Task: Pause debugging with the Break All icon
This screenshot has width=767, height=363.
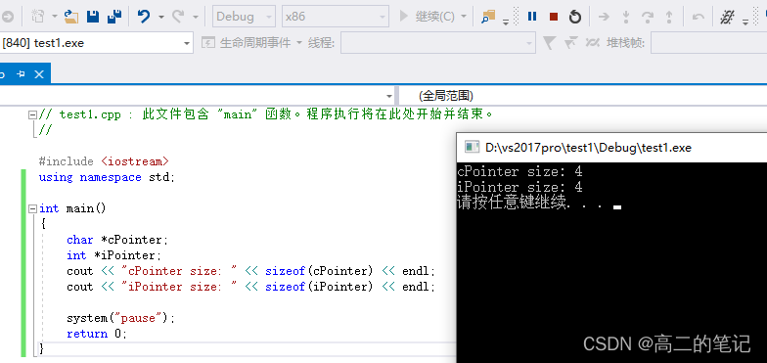Action: click(x=532, y=16)
